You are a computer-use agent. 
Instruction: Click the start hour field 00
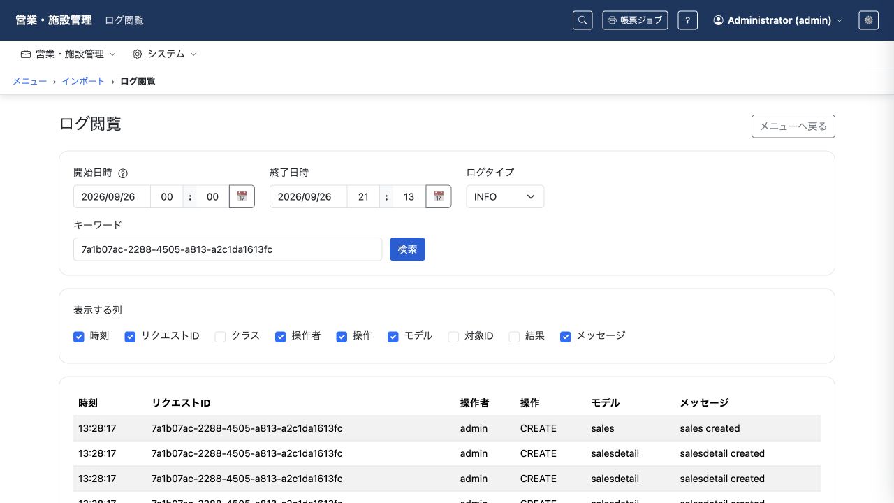coord(167,197)
